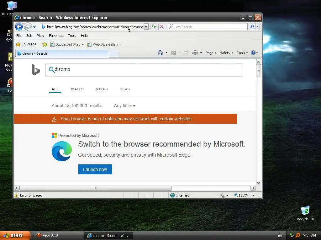
Task: Click Switch to the browser recommended headline
Action: [x=162, y=144]
